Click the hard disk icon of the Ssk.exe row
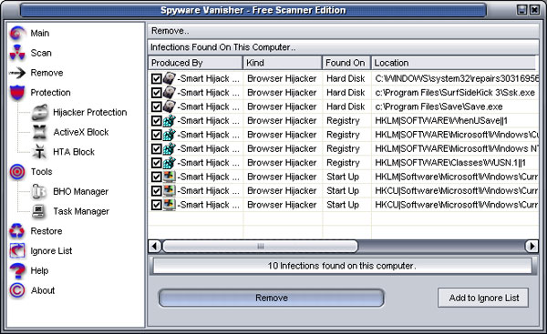The image size is (547, 334). click(x=170, y=92)
